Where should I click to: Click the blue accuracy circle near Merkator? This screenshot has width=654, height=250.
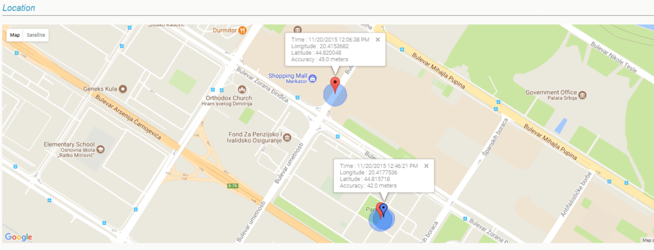335,95
